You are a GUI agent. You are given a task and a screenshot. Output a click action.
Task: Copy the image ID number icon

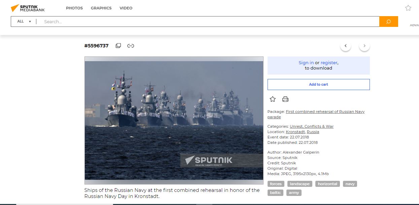[x=118, y=46]
